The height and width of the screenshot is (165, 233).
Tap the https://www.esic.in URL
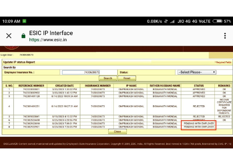coord(48,40)
